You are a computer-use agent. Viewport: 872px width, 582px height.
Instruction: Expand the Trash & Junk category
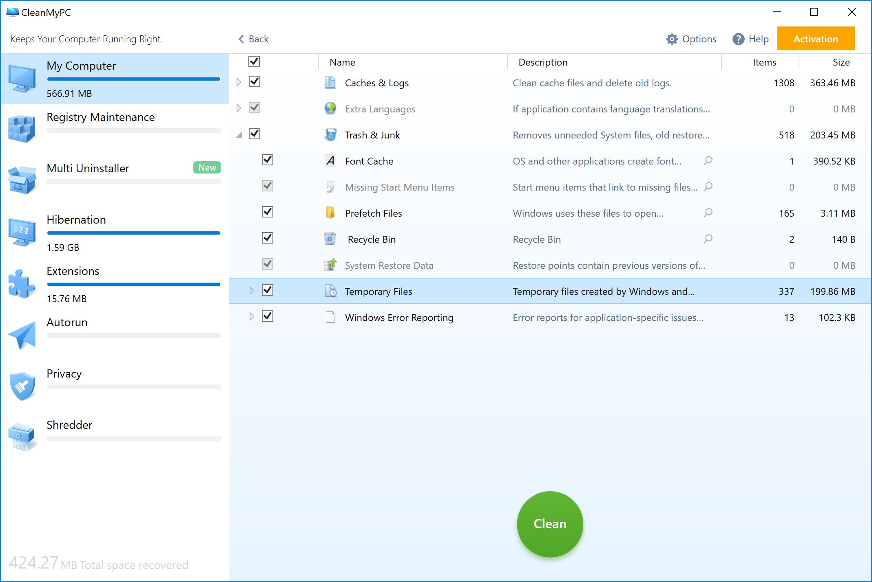238,134
